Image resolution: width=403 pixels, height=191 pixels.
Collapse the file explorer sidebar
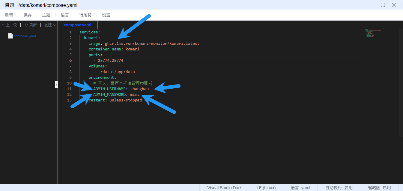coord(57,84)
